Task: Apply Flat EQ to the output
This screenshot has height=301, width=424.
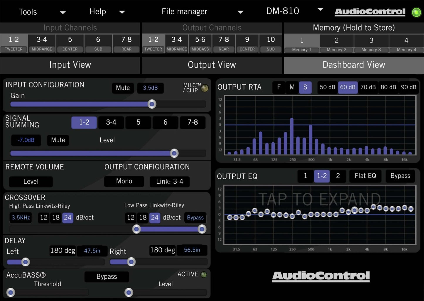Action: point(365,176)
